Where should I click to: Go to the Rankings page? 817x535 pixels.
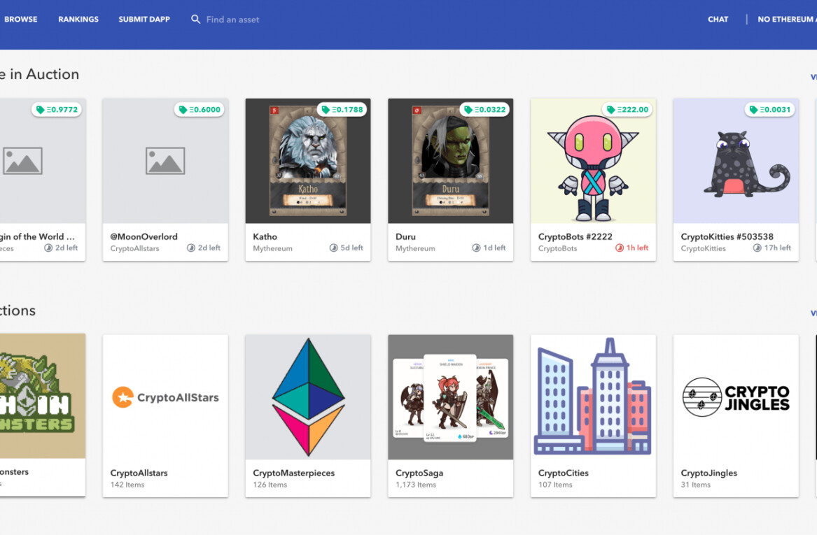78,20
